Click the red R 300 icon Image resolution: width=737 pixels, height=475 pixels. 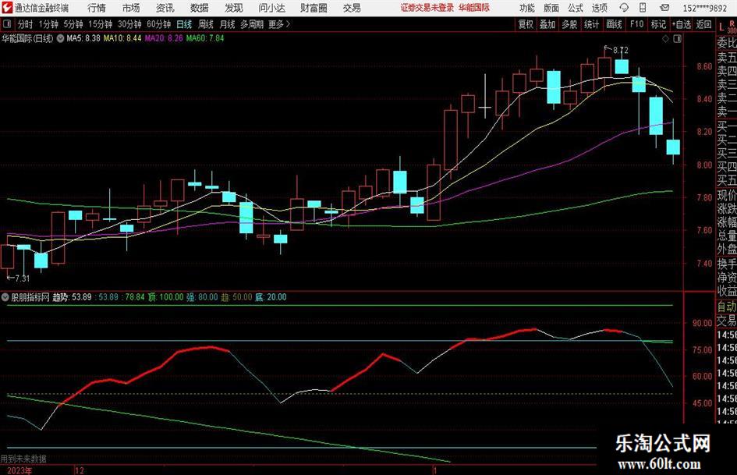click(x=732, y=27)
